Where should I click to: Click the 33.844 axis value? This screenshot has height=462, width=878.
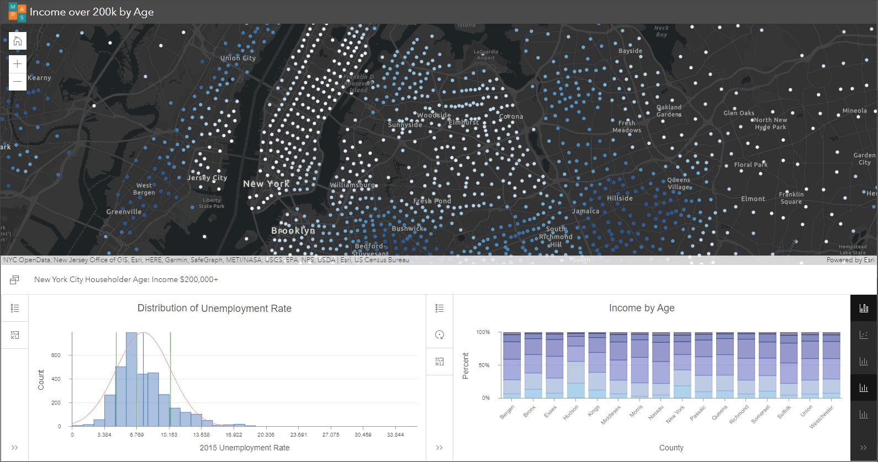pyautogui.click(x=395, y=435)
